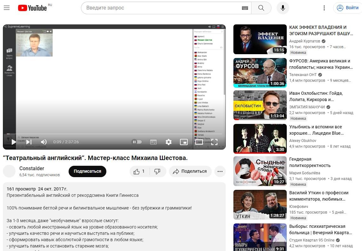Click the Попросить слово icon in the video
Screen dimensions: 362x251
9,71
